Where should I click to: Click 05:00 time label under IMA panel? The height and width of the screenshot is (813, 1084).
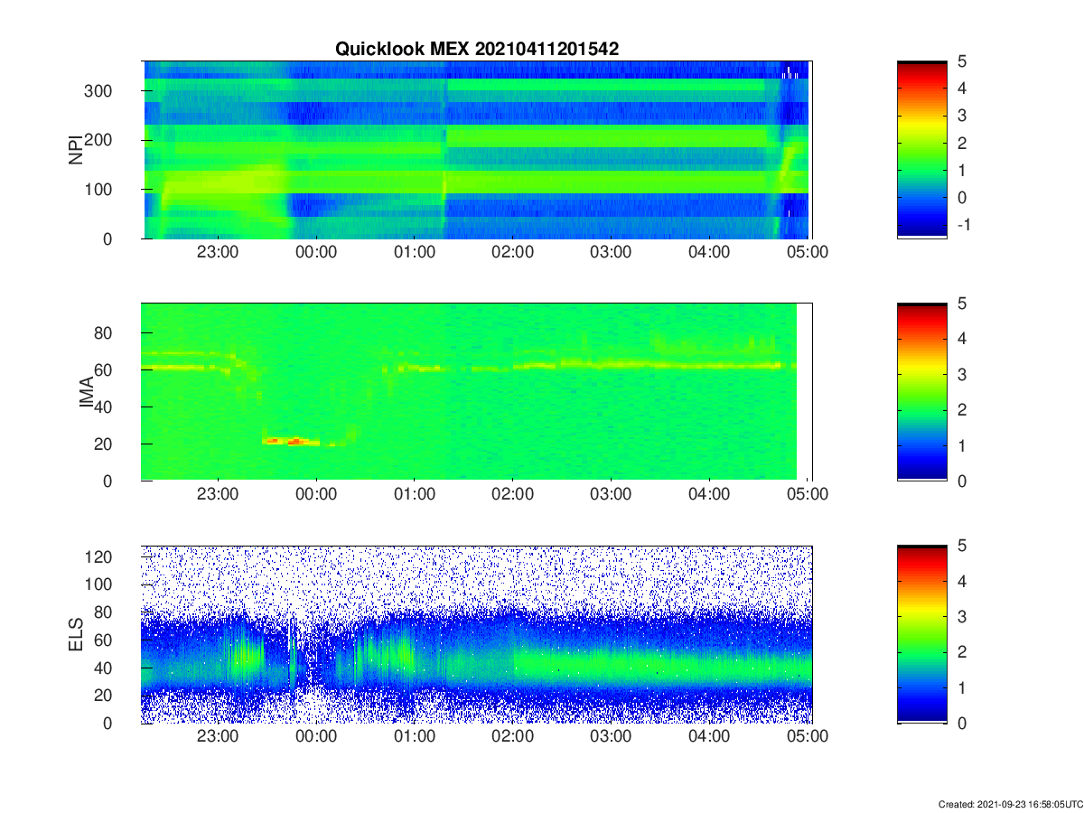click(808, 495)
